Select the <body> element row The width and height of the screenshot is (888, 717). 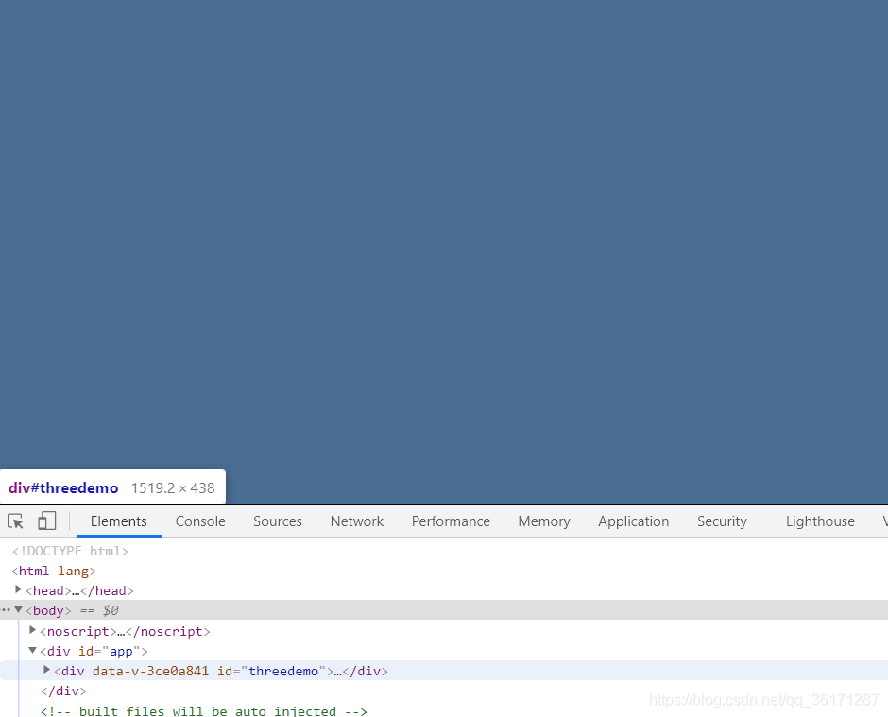point(444,610)
